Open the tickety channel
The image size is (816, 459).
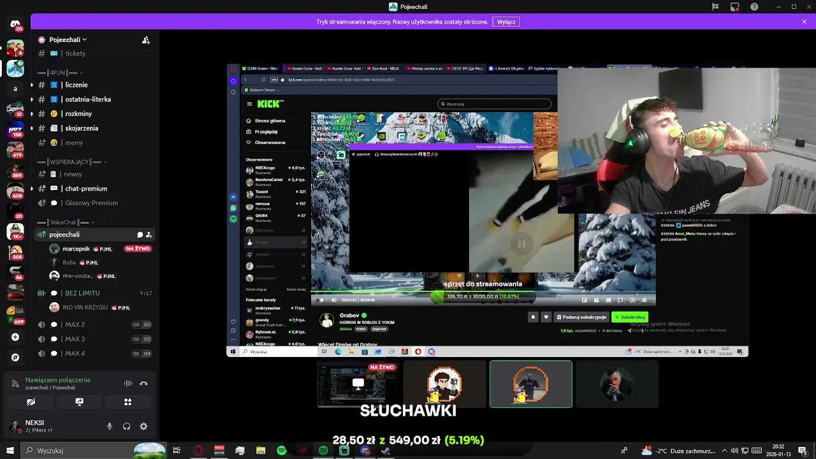94,54
